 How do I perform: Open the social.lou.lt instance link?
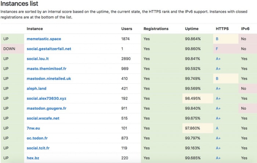(x=38, y=59)
